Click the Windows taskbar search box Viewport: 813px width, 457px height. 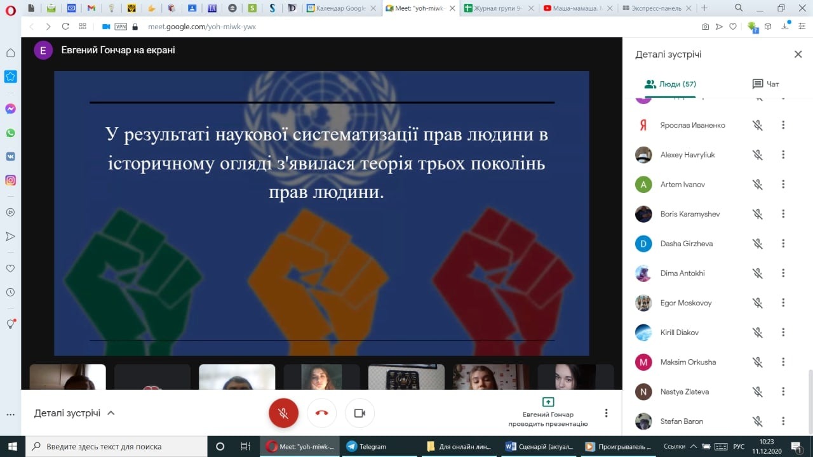tap(118, 446)
